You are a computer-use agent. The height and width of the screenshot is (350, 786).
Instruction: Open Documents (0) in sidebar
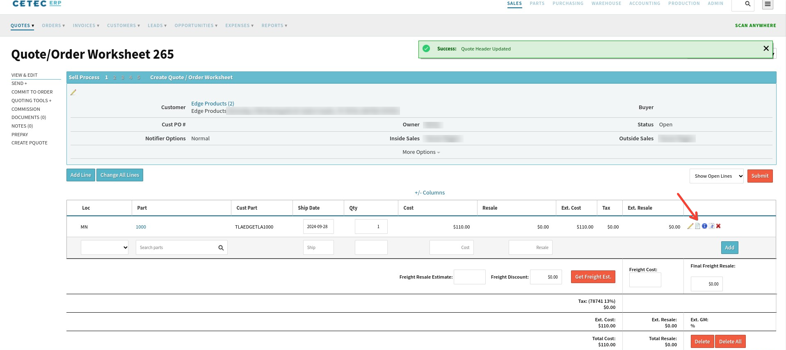(29, 117)
